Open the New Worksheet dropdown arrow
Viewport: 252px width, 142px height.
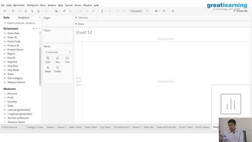coord(60,11)
